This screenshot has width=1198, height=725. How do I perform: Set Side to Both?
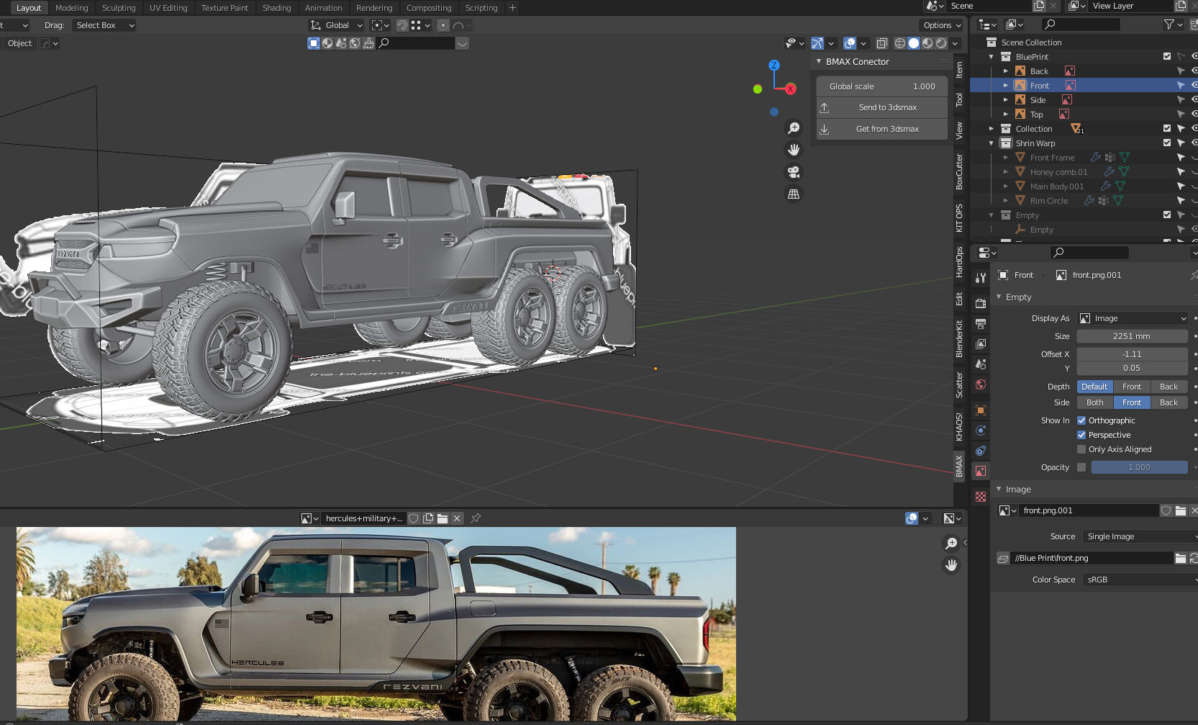[1095, 402]
